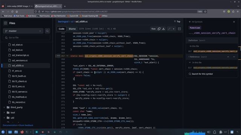This screenshot has height=135, width=241.
Task: Select ssl_x509.cc in file tree
Action: pos(18,66)
